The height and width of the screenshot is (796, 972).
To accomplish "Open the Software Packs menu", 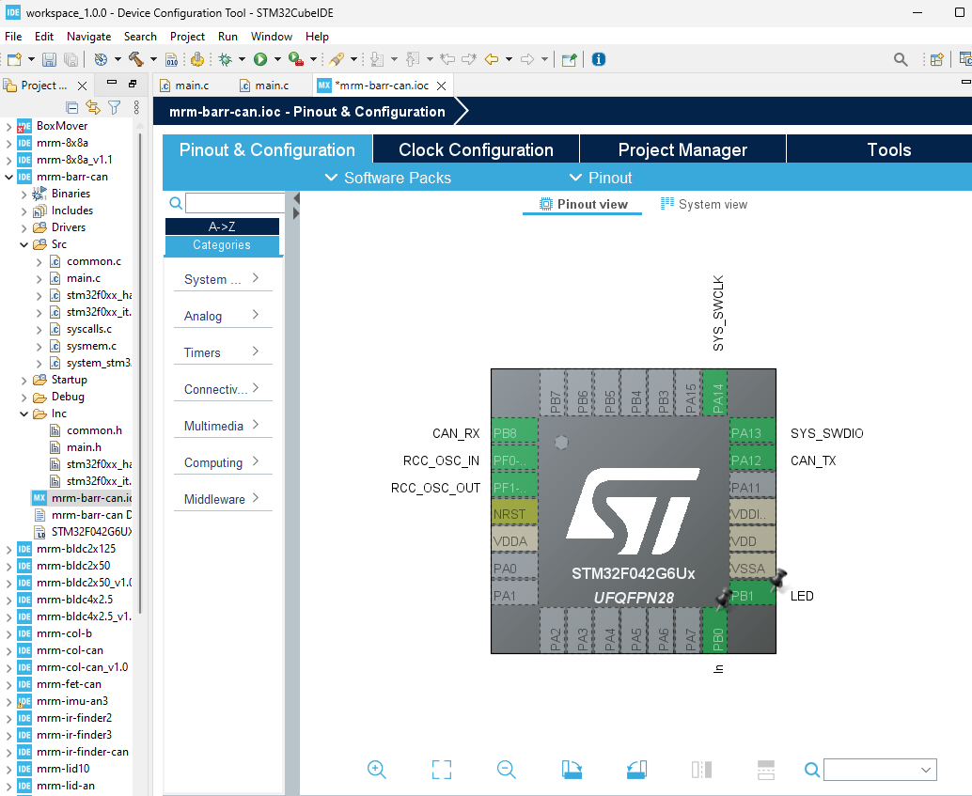I will pyautogui.click(x=387, y=178).
